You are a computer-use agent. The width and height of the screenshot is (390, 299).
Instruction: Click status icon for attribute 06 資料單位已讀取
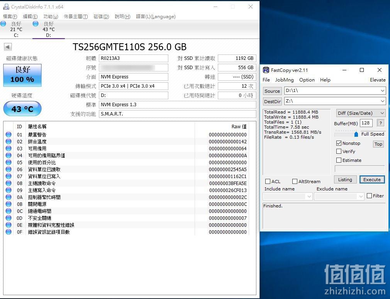8,169
